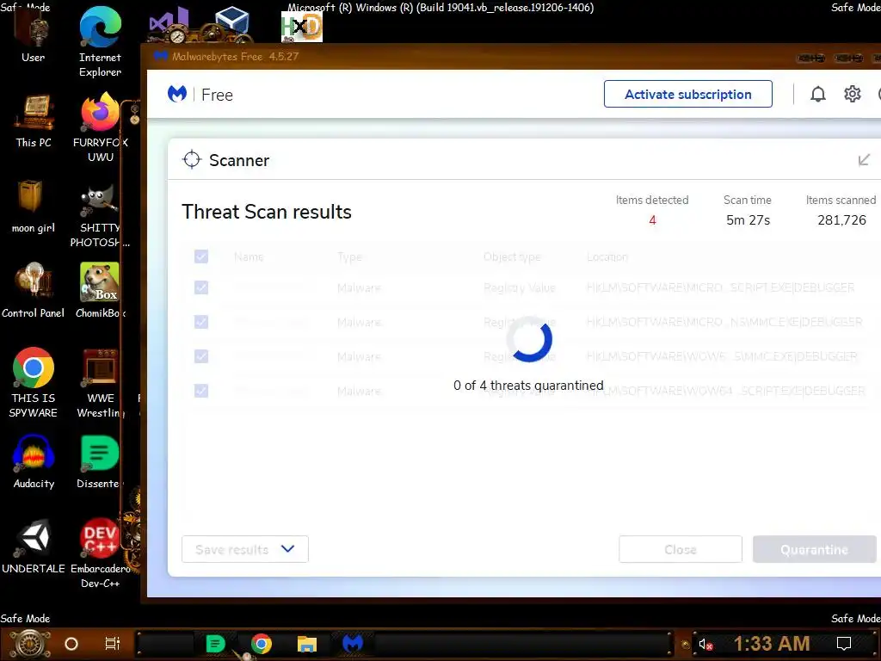Click the 1:33 AM clock

(772, 644)
